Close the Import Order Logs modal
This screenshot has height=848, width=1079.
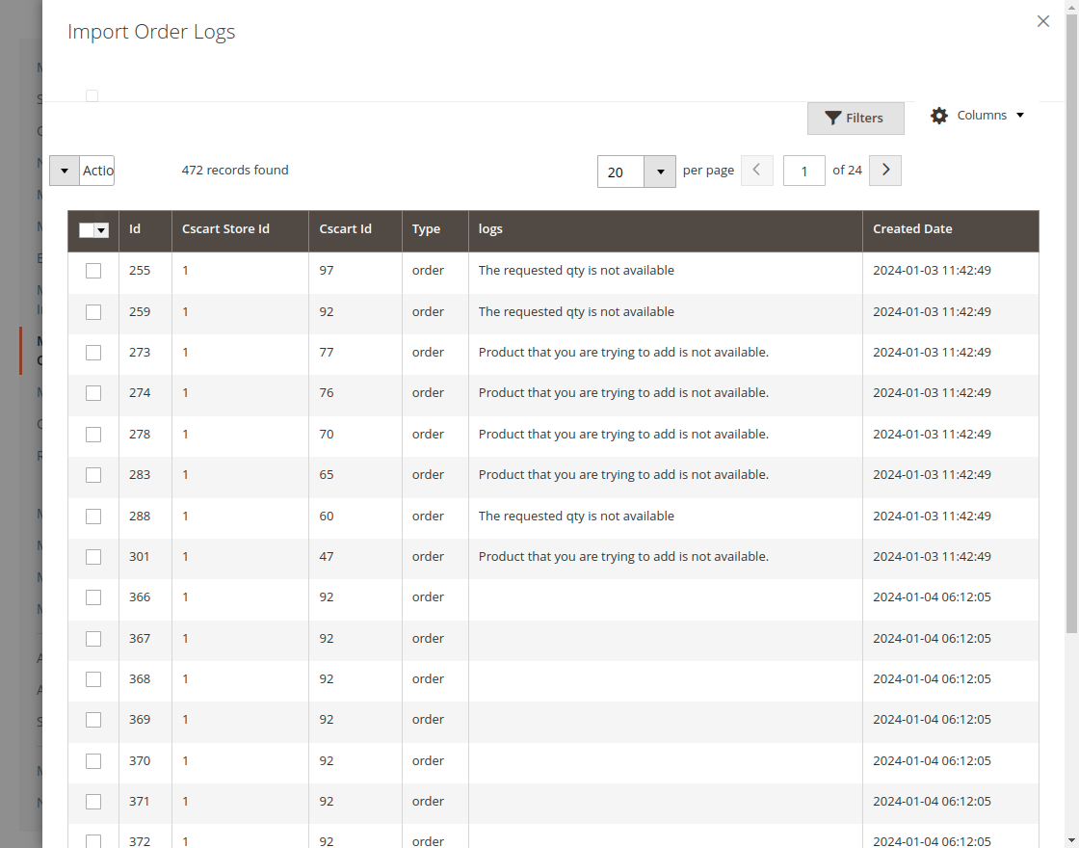1042,21
